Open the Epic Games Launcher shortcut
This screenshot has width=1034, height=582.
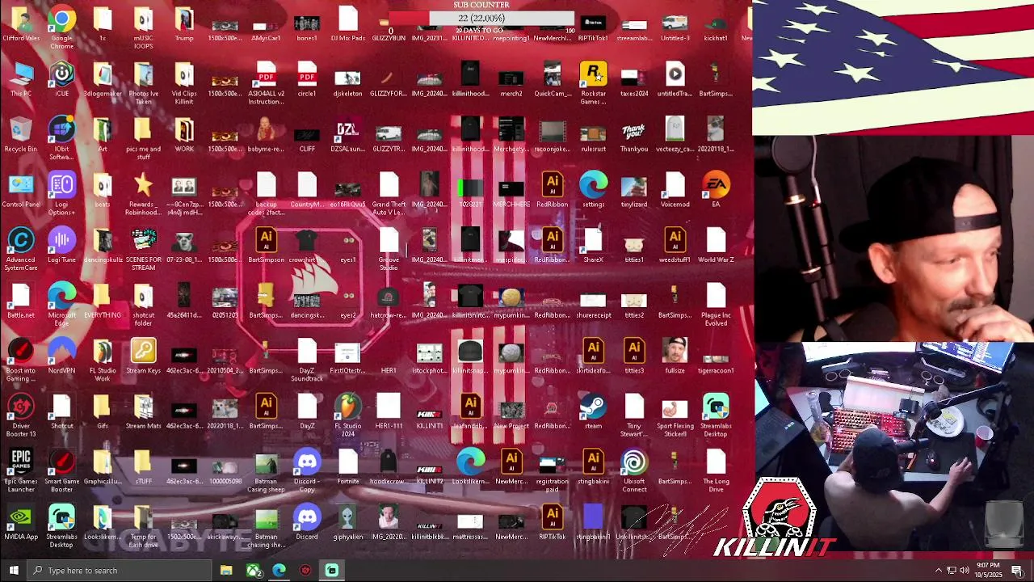(x=20, y=471)
